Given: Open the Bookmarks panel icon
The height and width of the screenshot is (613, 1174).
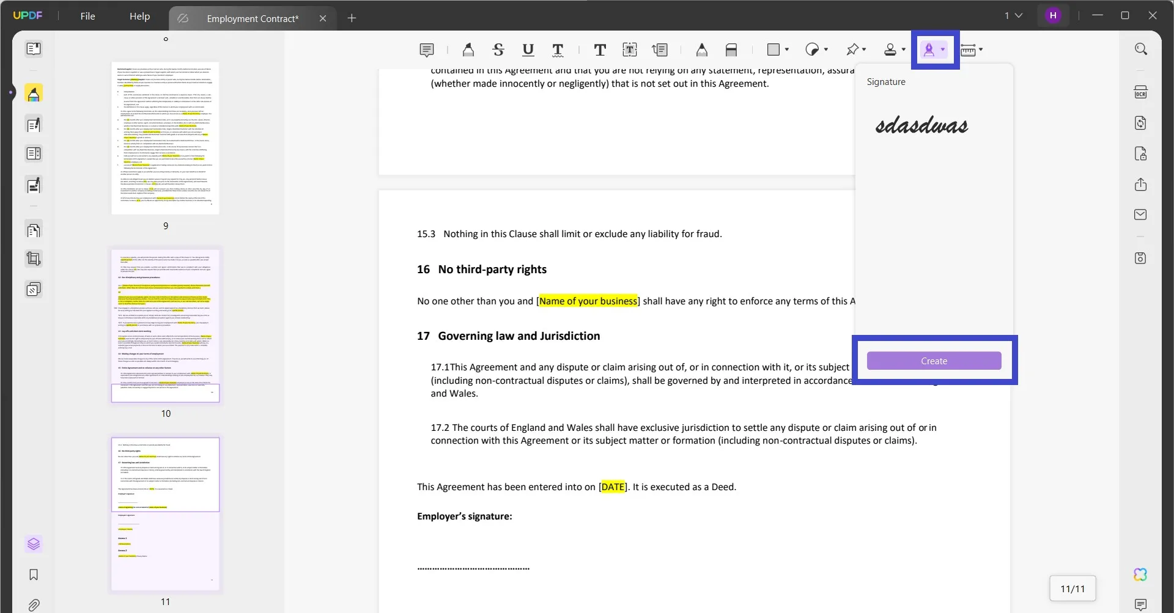Looking at the screenshot, I should (34, 574).
